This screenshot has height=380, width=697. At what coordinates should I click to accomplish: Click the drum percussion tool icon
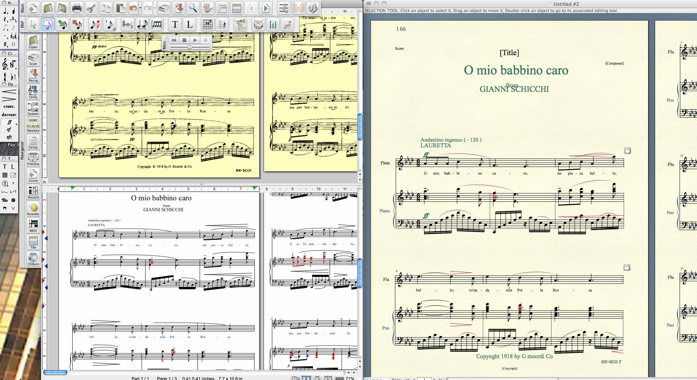pos(258,24)
